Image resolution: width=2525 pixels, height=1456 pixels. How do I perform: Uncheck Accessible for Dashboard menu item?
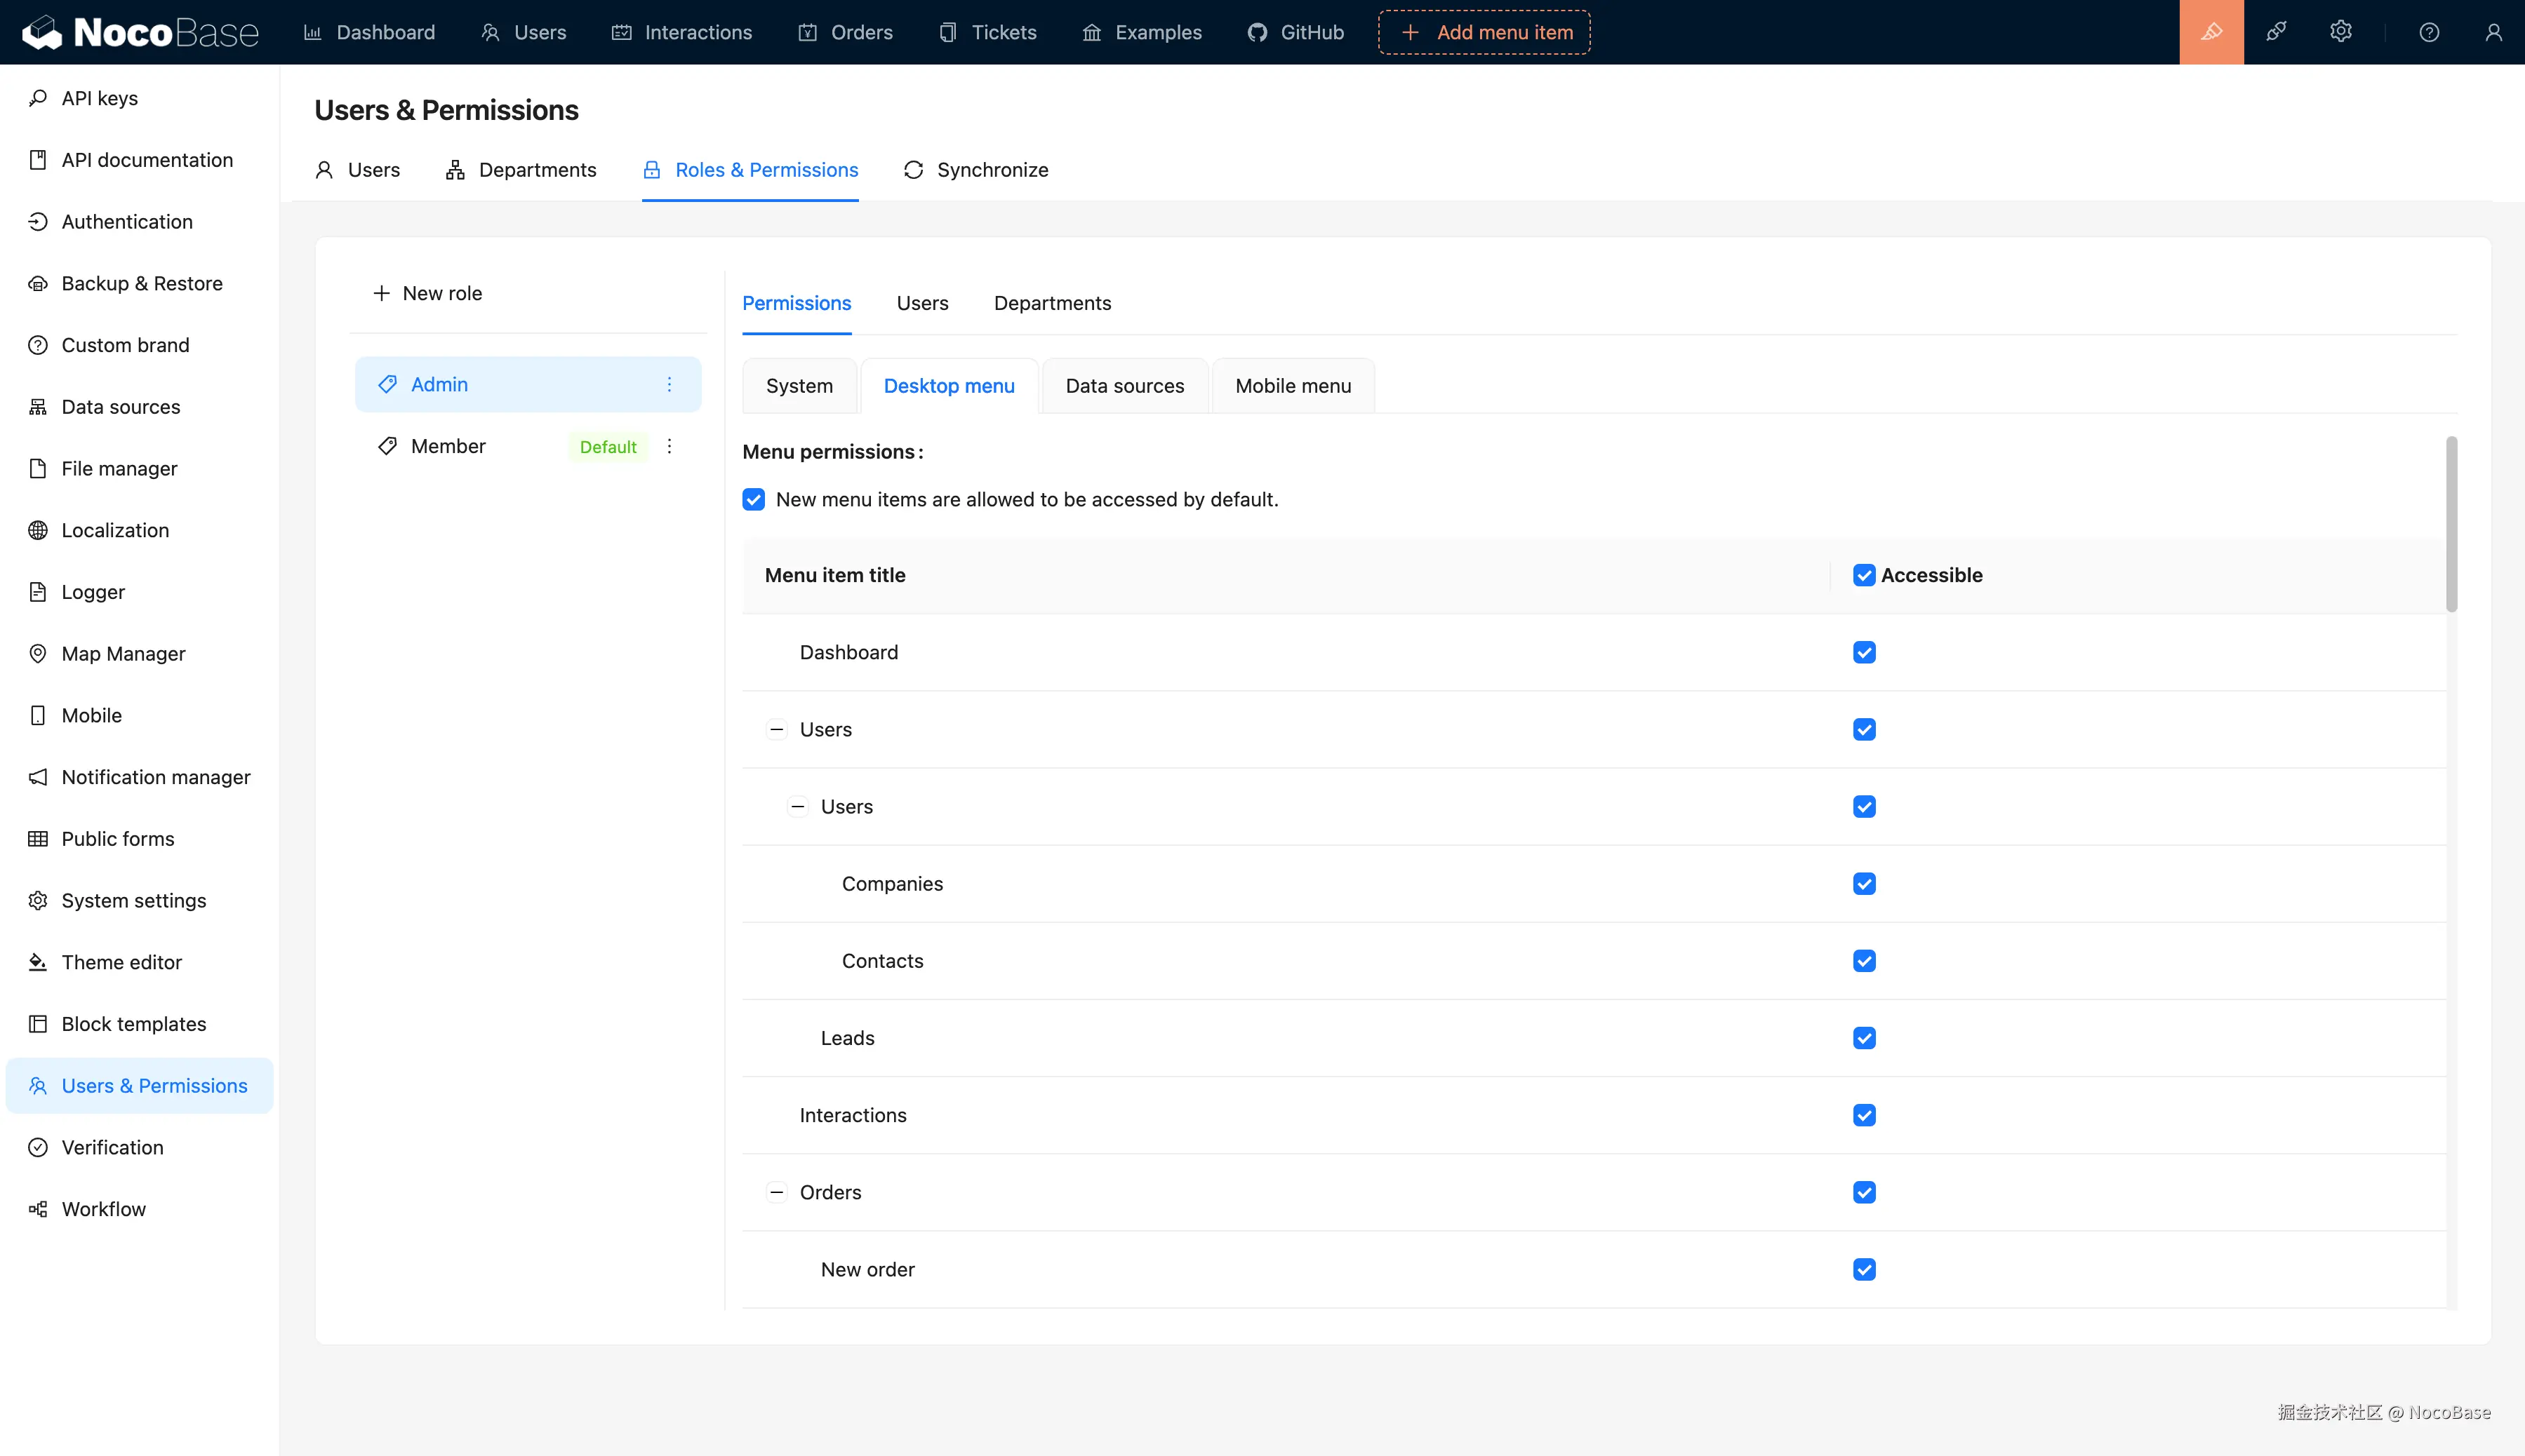coord(1863,652)
